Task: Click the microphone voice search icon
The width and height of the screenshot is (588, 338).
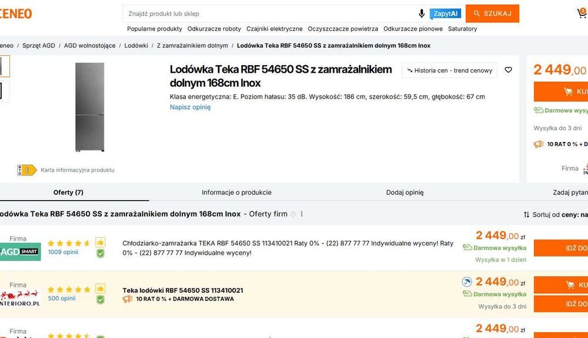Action: click(x=422, y=13)
